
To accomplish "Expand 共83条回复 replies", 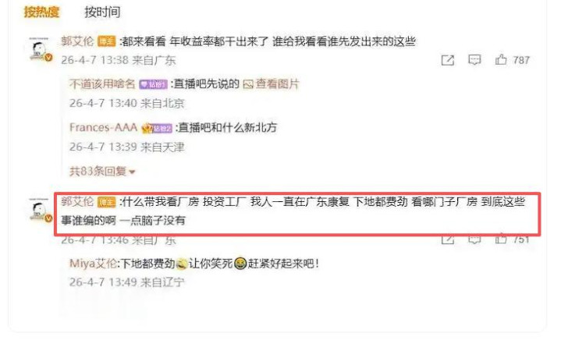I will [102, 172].
